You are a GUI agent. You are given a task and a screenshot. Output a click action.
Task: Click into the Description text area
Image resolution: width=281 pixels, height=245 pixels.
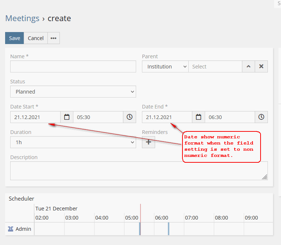click(x=139, y=171)
